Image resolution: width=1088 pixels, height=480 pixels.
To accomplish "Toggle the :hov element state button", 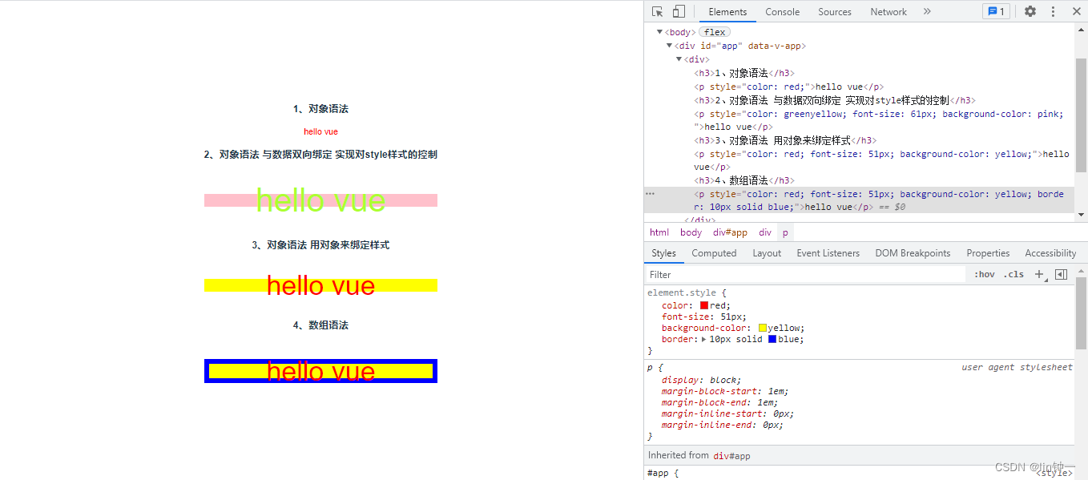I will (x=984, y=274).
